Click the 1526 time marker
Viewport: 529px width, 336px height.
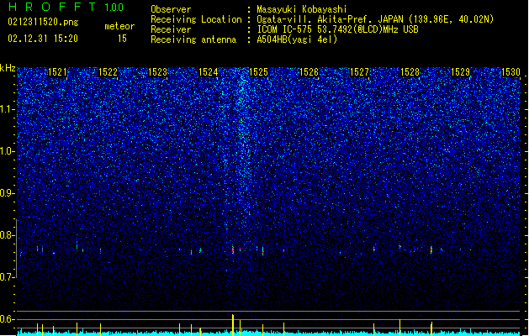tap(309, 72)
